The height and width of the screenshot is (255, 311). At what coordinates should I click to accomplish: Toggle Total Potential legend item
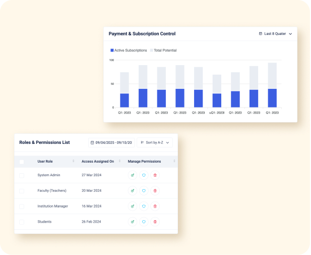click(165, 50)
